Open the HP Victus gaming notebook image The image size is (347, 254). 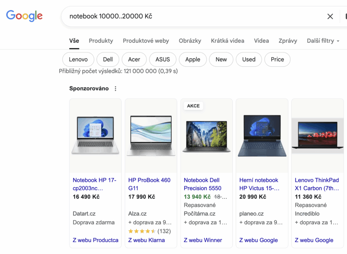tap(262, 135)
